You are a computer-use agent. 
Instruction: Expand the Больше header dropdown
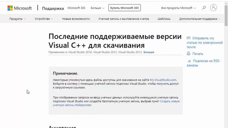[97, 8]
